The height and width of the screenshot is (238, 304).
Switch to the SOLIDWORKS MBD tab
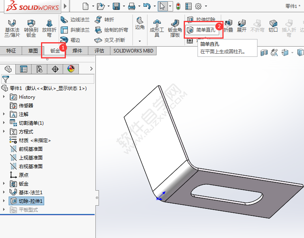(x=133, y=51)
